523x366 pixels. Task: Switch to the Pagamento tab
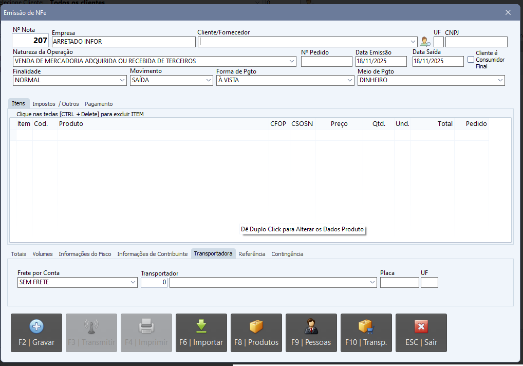tap(99, 104)
